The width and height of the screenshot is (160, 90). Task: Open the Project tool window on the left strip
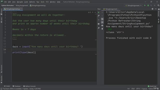point(1,11)
